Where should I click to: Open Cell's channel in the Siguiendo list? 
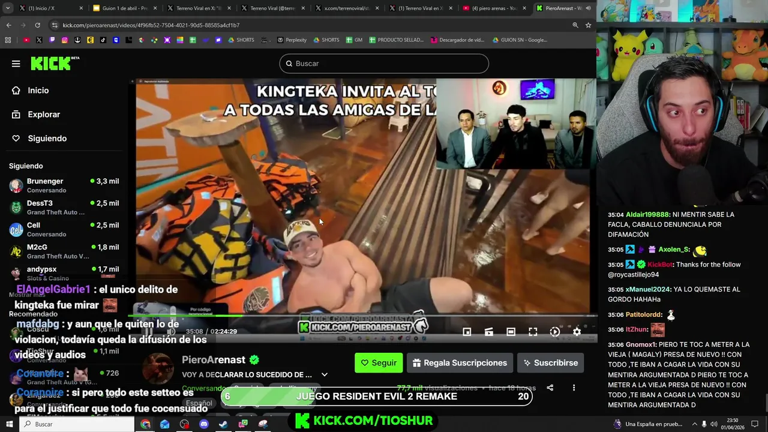(x=64, y=230)
